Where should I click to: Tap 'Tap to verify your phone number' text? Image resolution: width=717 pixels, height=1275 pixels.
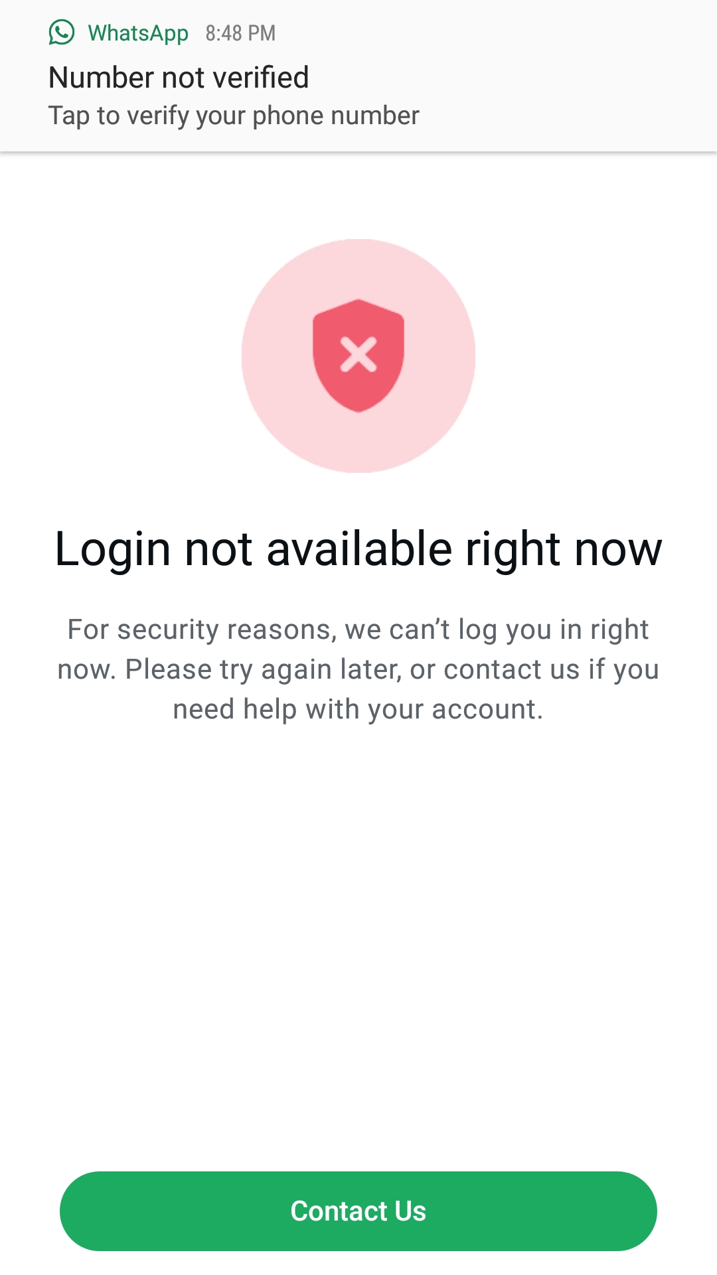[234, 116]
